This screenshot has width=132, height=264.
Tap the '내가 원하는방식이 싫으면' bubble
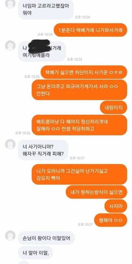point(96,192)
